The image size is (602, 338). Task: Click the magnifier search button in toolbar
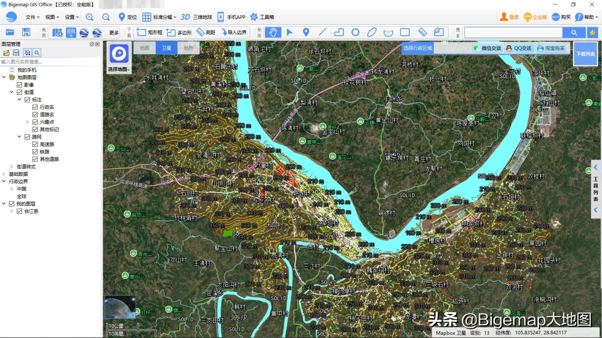[574, 33]
